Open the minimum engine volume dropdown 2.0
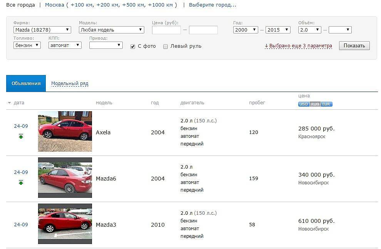Image resolution: width=381 pixels, height=249 pixels. [309, 30]
